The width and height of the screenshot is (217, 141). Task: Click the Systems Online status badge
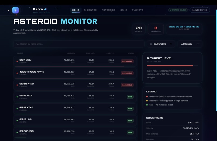point(178,10)
